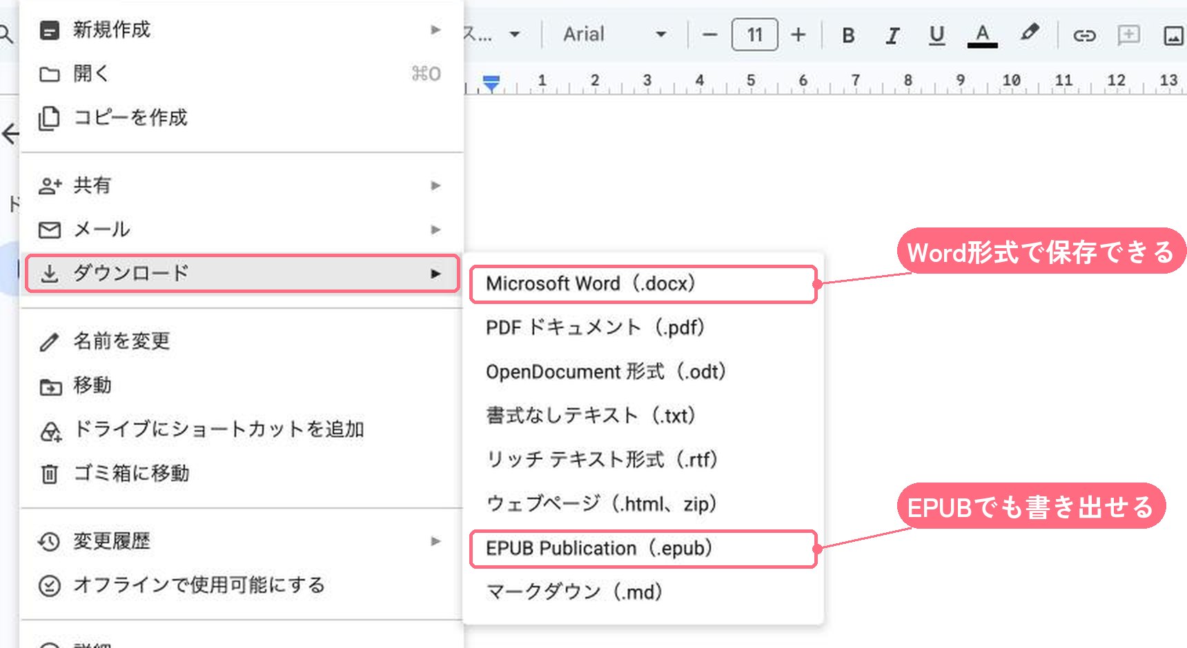Screen dimensions: 1187x648
Task: Open the text color picker
Action: tap(982, 35)
